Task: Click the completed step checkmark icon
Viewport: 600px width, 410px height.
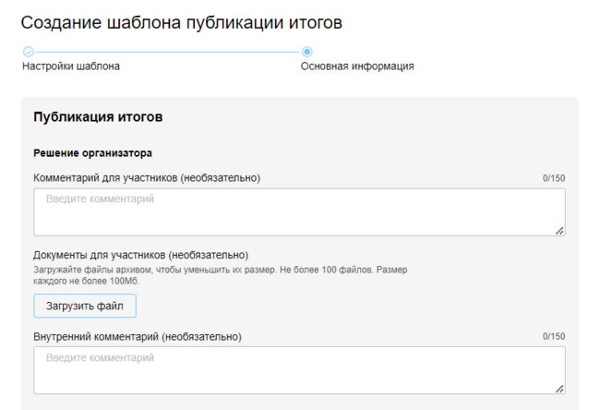Action: (x=28, y=52)
